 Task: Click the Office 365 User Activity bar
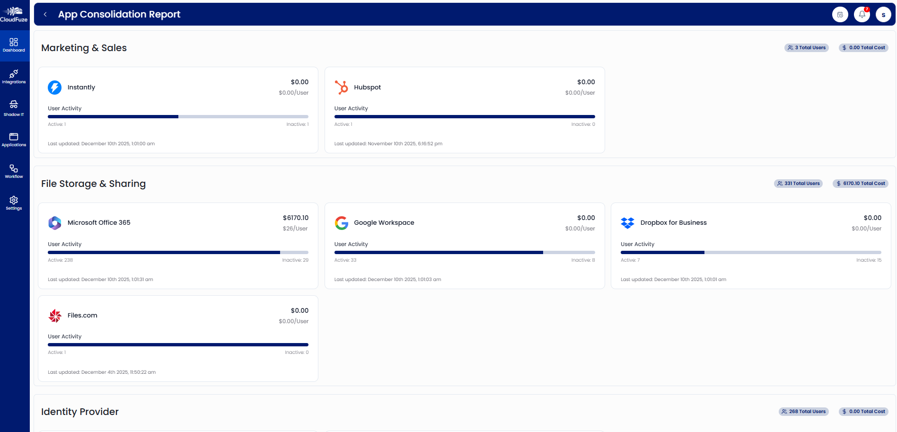click(177, 252)
